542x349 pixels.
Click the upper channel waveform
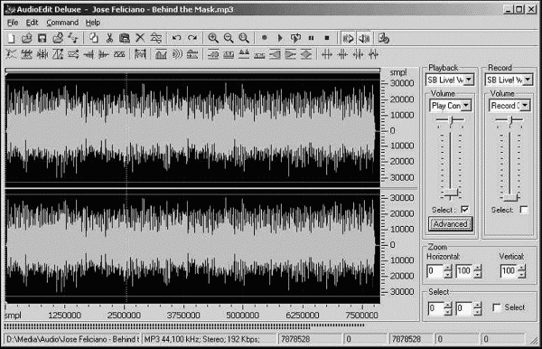coord(192,130)
